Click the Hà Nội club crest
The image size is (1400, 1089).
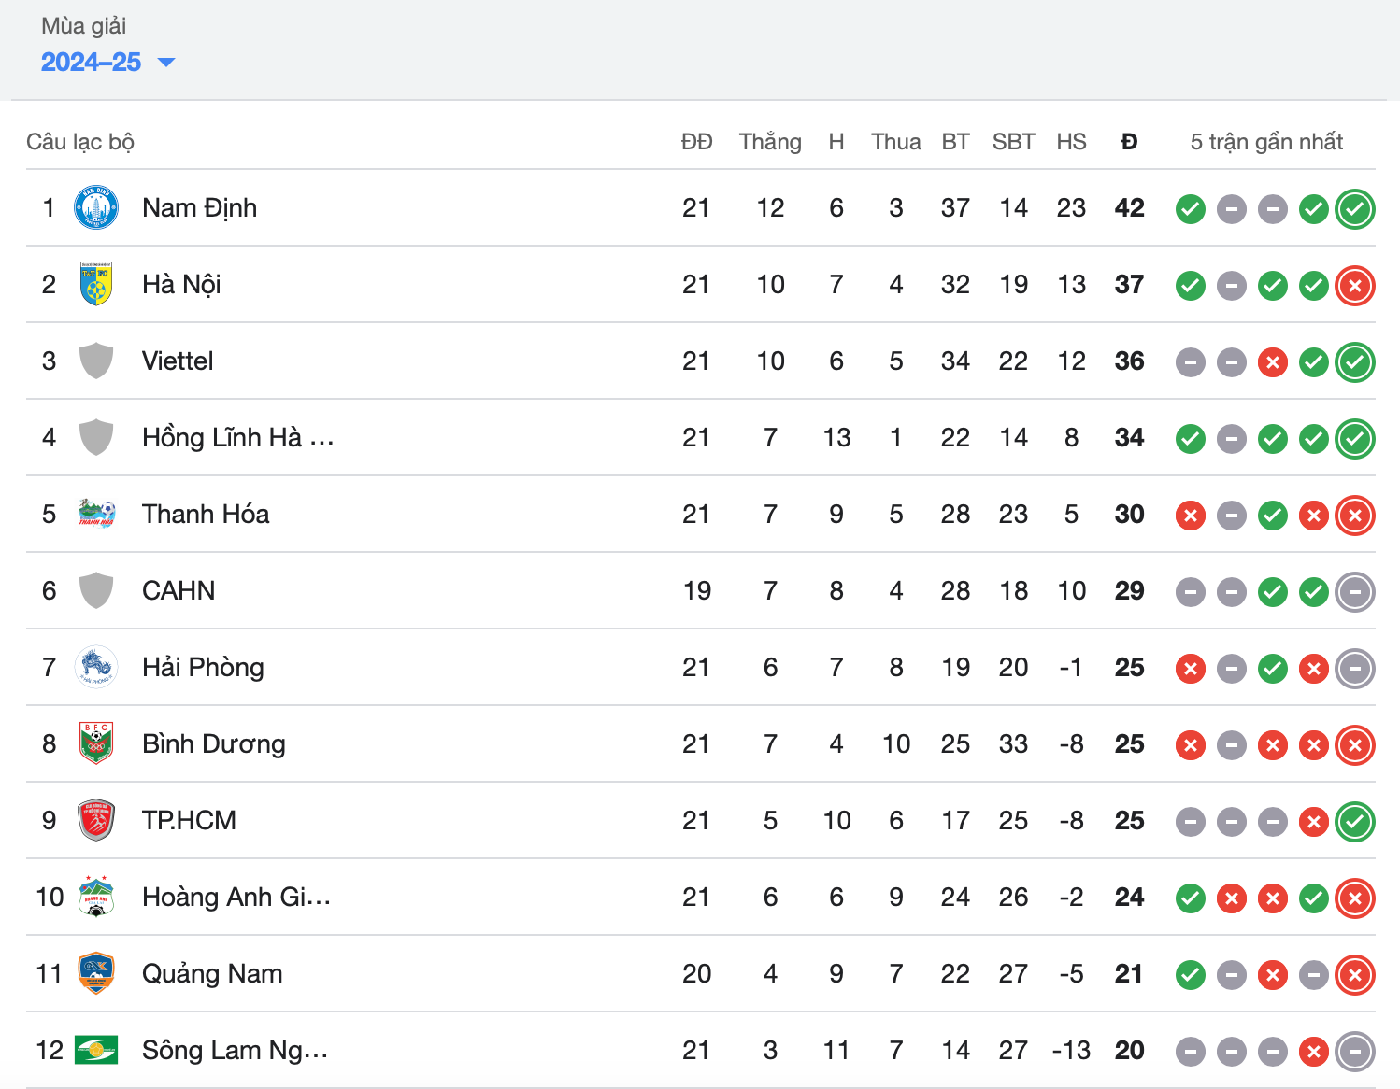click(x=96, y=284)
